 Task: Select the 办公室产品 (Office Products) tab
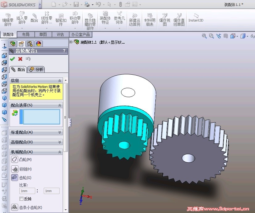click(x=80, y=34)
